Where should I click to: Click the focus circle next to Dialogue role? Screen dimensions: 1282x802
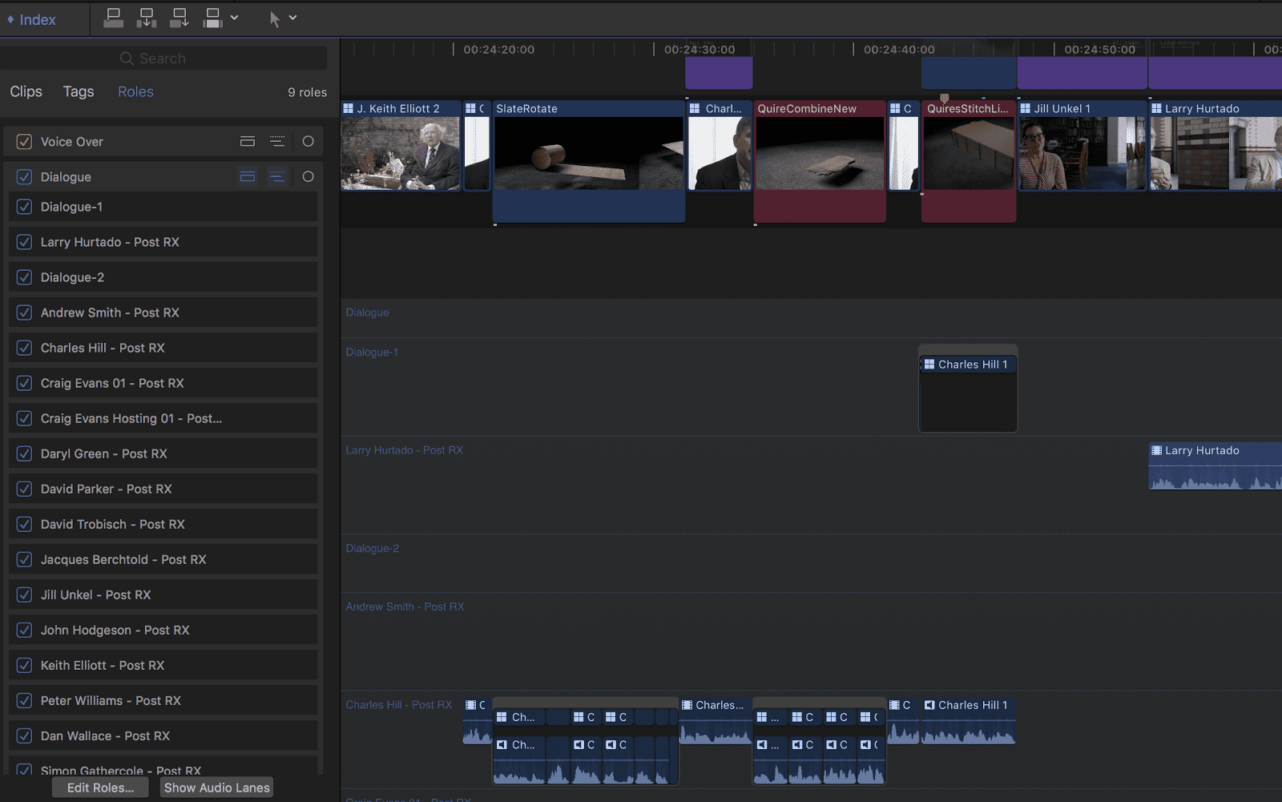pyautogui.click(x=308, y=176)
